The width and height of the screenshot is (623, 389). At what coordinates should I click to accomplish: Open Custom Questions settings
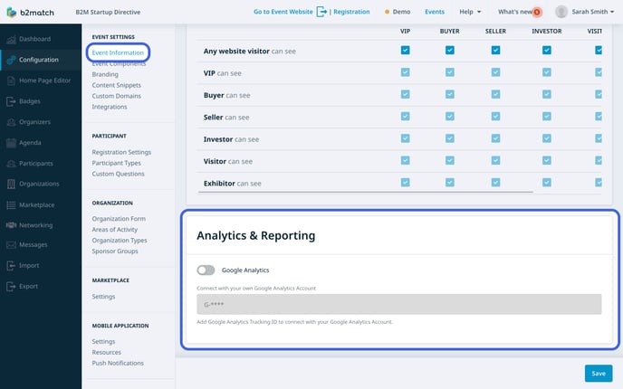(x=118, y=174)
